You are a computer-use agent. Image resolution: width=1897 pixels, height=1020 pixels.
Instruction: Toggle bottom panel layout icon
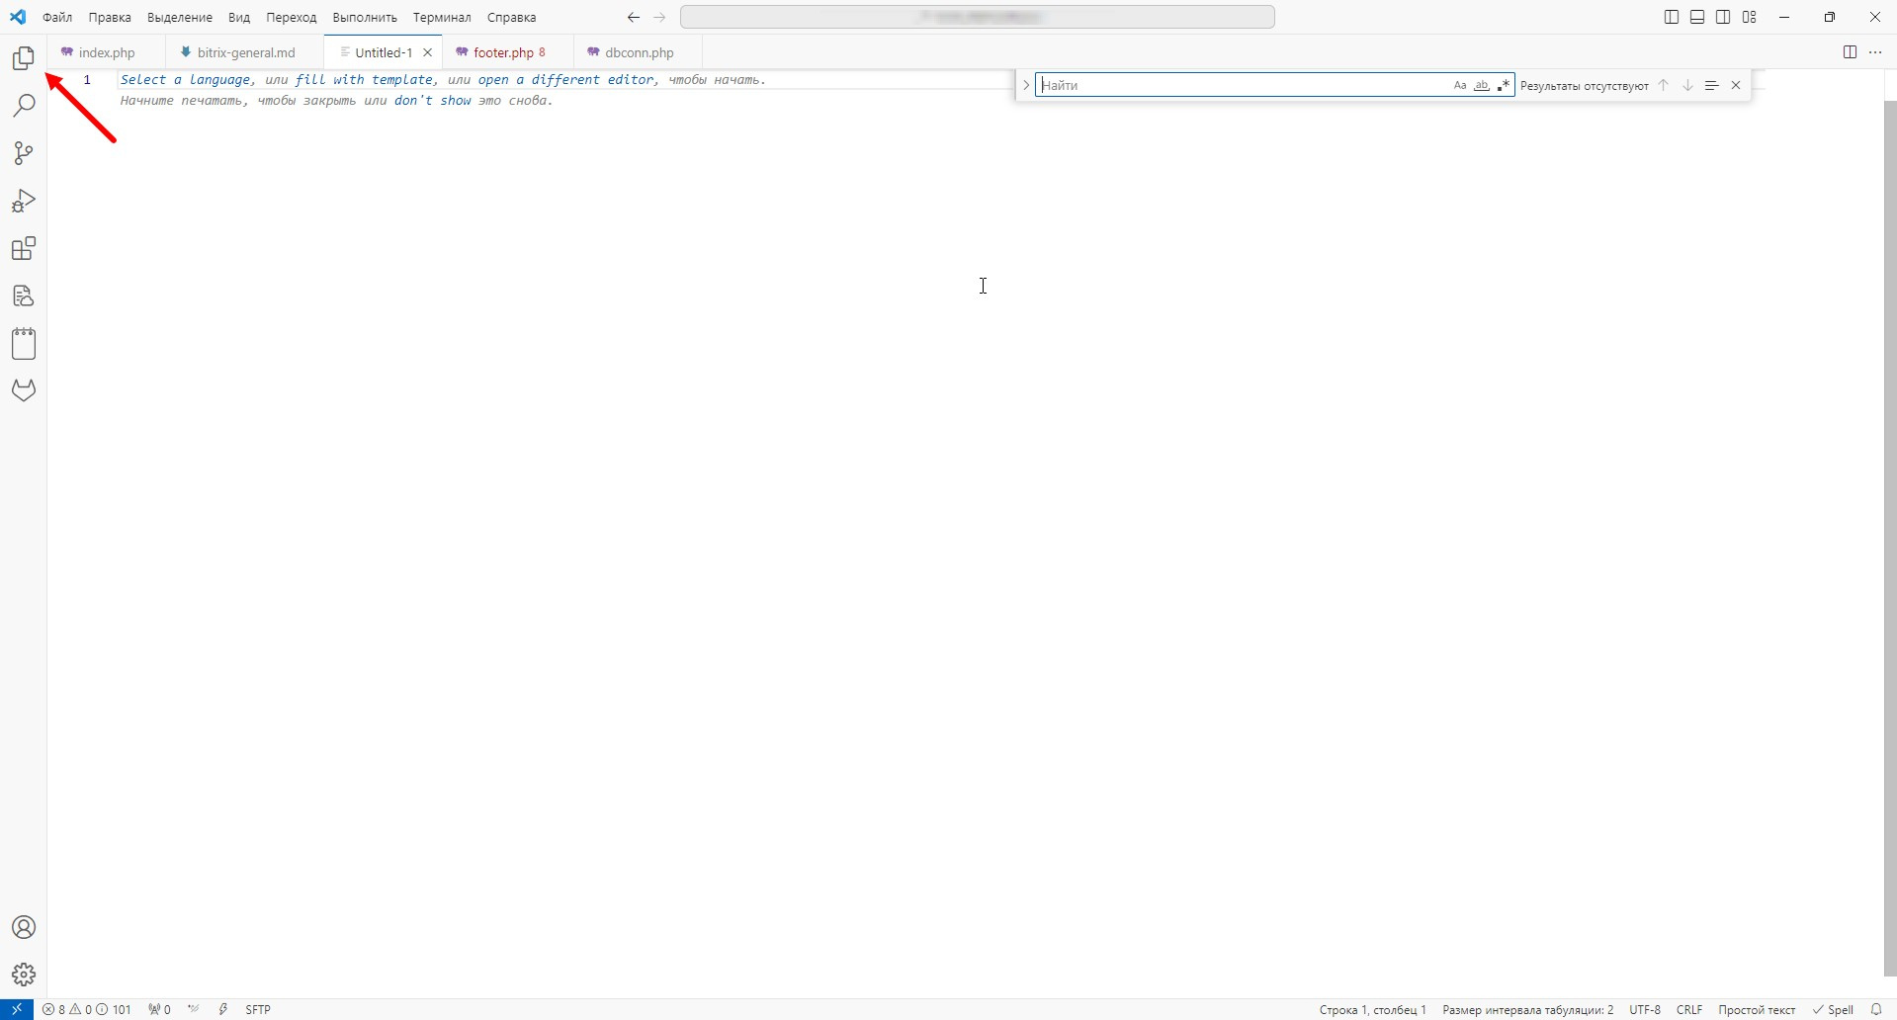[1697, 17]
